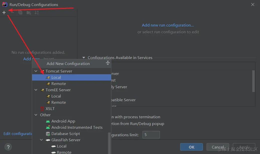Select the XSLT configuration type
Viewport: 260px width, 154px height.
click(x=50, y=109)
